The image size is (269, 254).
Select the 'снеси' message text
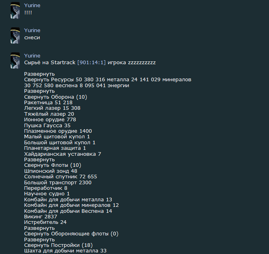pos(32,38)
